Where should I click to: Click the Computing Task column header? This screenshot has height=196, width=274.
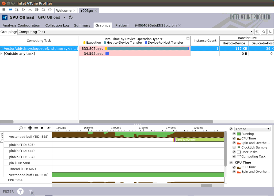(x=39, y=40)
